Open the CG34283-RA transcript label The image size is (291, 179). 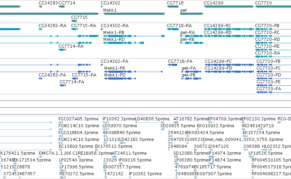coord(53,26)
